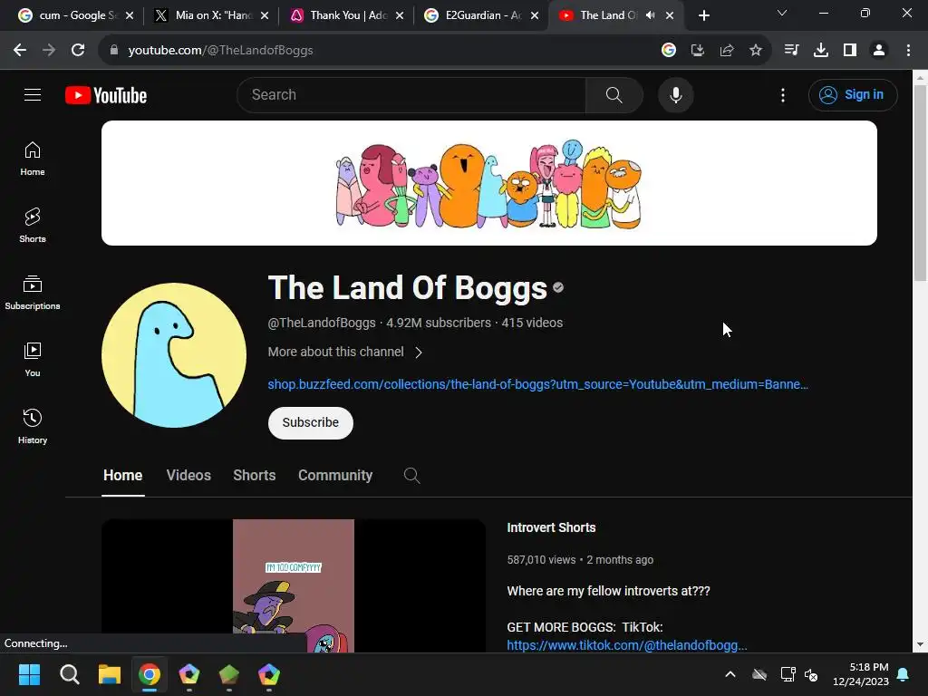This screenshot has height=696, width=928.
Task: Open the shop.buzzfeed.com merchandise link
Action: 537,384
